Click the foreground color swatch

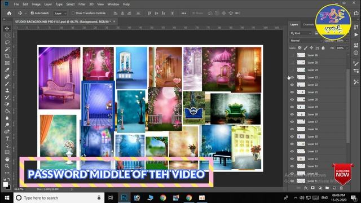click(5, 184)
